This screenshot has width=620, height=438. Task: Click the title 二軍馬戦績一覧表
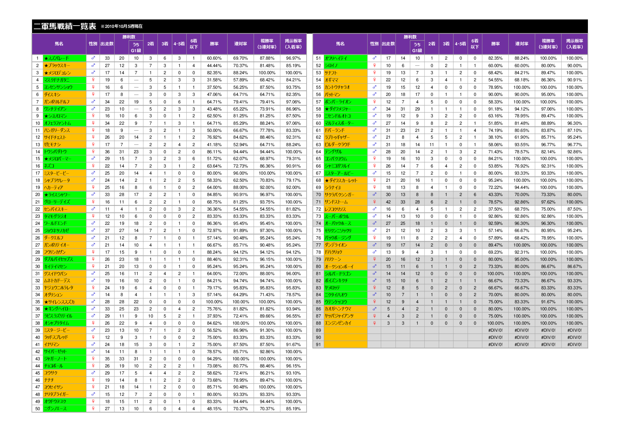[65, 26]
